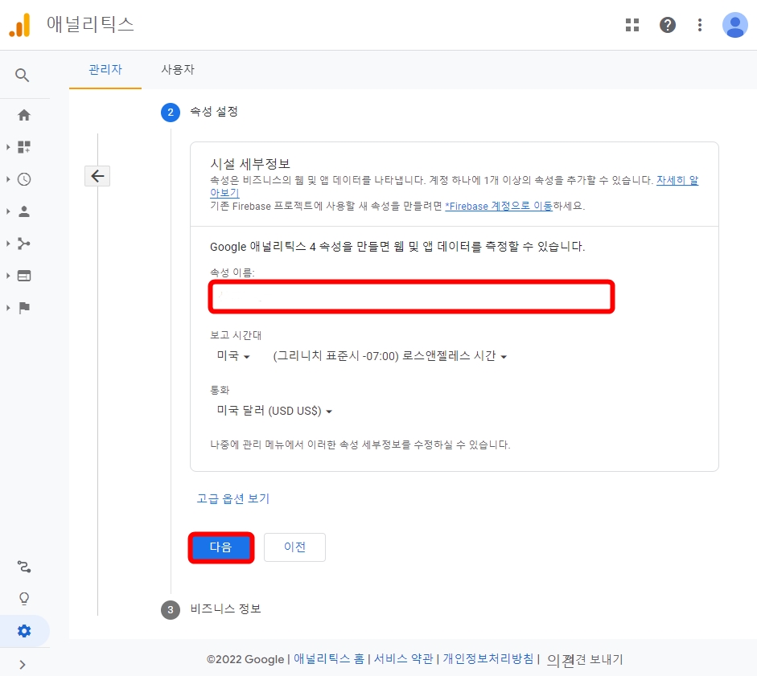Click inside the 속성 이름 input field
Viewport: 757px width, 676px height.
pos(411,297)
